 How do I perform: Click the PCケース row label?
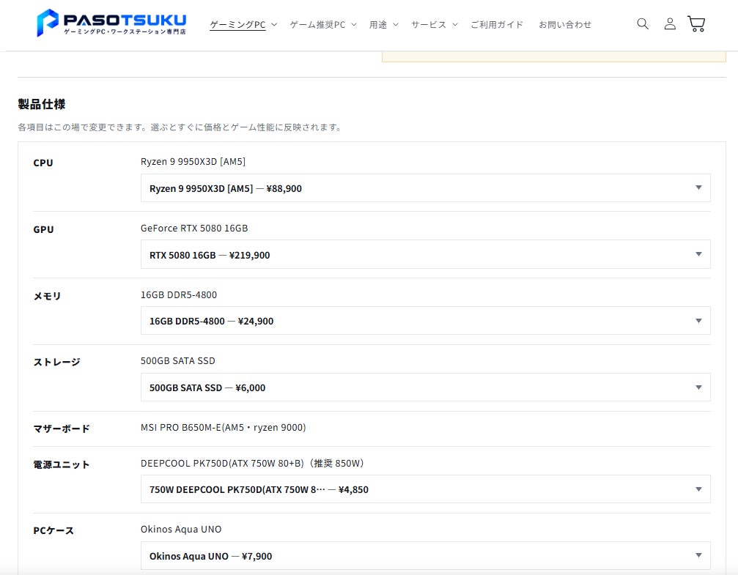point(53,530)
